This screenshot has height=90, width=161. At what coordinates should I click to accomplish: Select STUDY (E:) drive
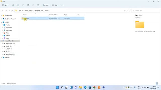(x=8, y=46)
